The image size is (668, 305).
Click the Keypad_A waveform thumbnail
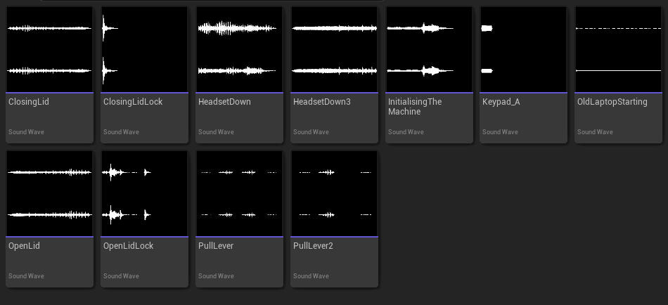click(524, 49)
